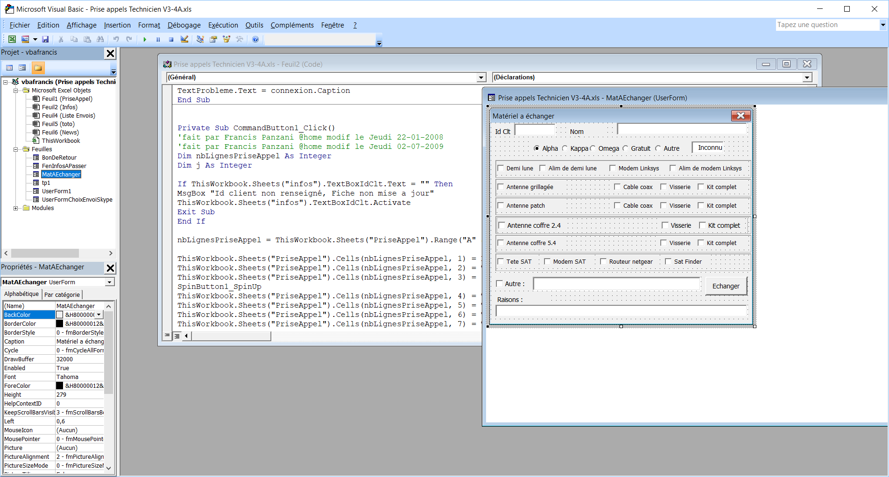Open the MatAEchanger UserForm properties dropdown
This screenshot has width=889, height=477.
pyautogui.click(x=109, y=282)
